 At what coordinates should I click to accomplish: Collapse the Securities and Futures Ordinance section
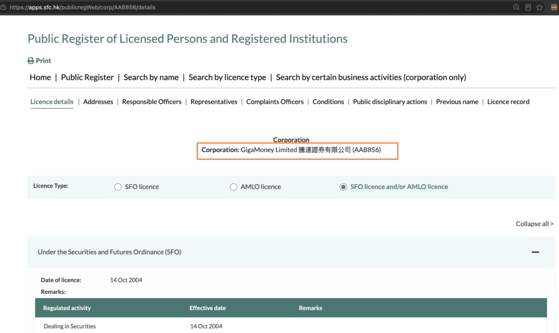click(535, 252)
